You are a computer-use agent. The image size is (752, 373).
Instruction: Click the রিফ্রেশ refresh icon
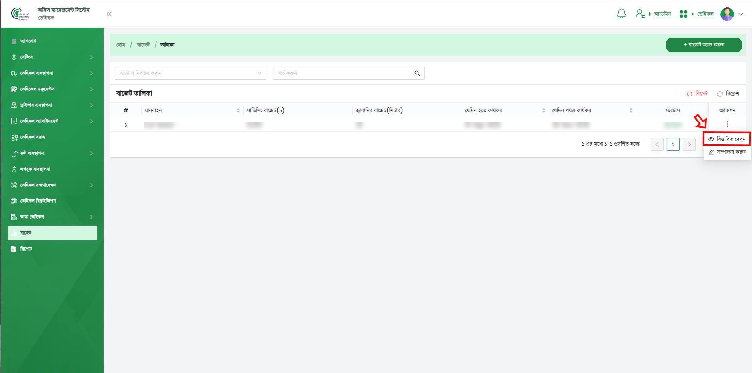pos(720,94)
